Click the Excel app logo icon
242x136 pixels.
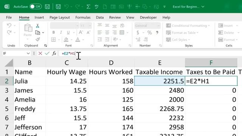tap(7, 7)
